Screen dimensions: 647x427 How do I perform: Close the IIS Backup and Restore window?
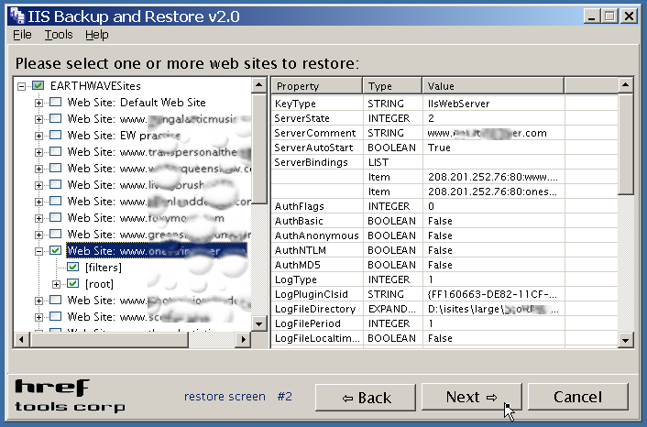point(629,16)
